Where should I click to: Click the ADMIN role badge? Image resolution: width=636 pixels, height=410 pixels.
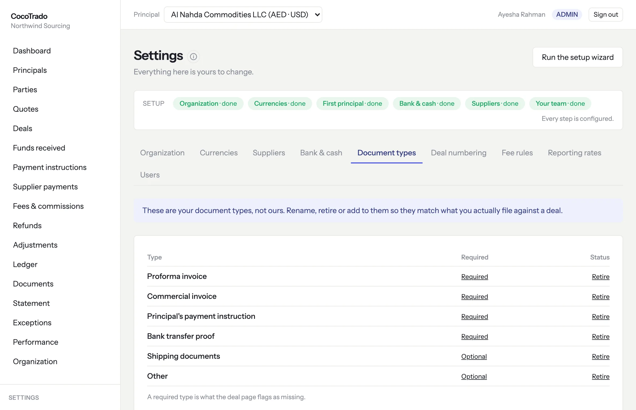[x=567, y=15]
